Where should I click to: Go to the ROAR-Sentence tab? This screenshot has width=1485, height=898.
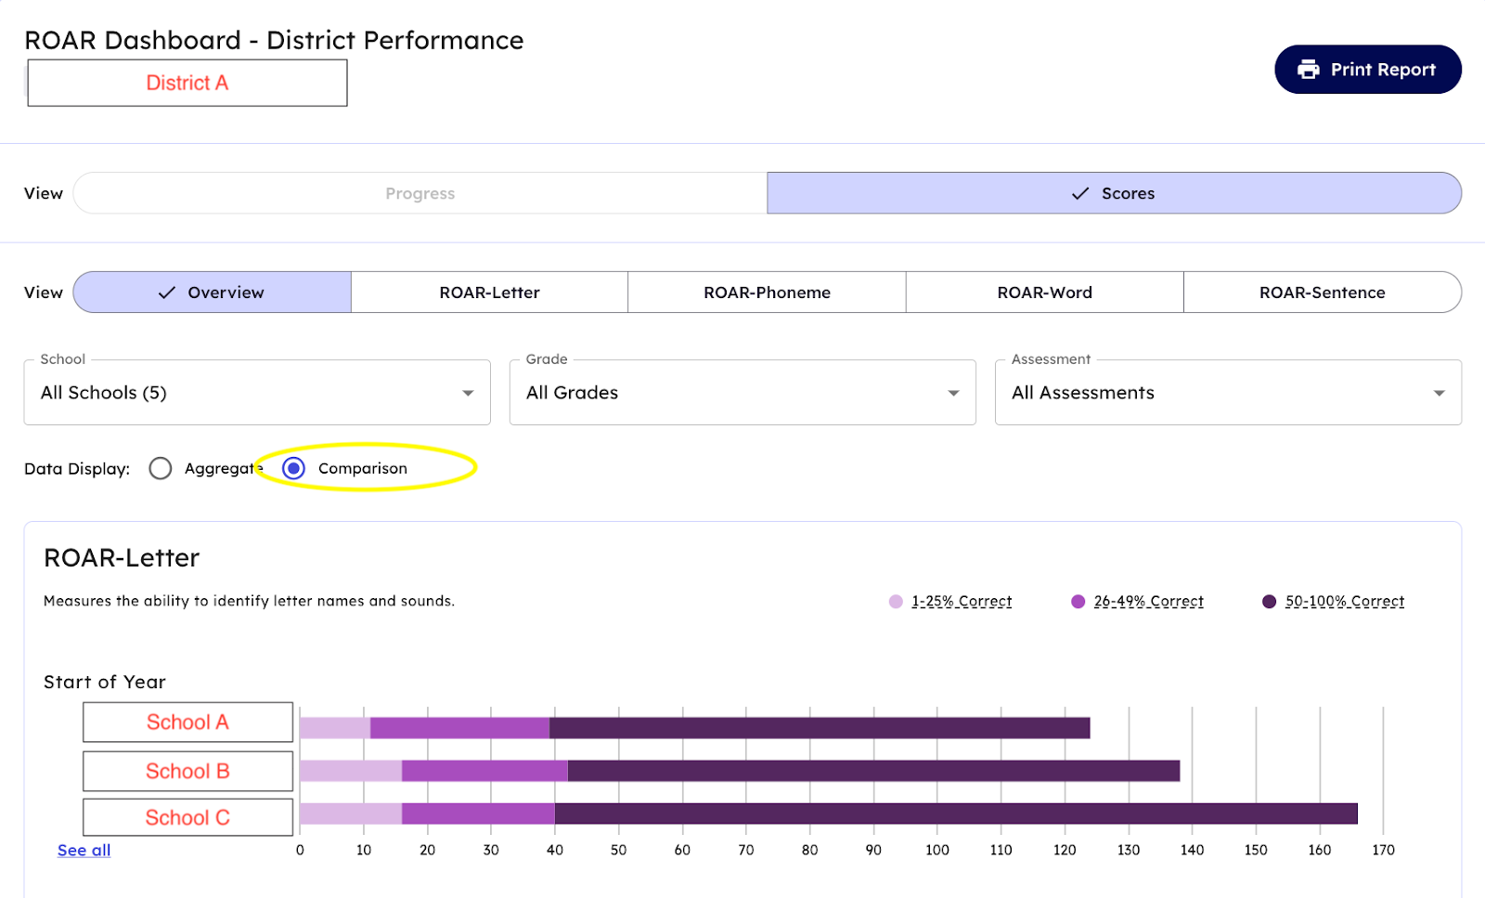(1322, 293)
